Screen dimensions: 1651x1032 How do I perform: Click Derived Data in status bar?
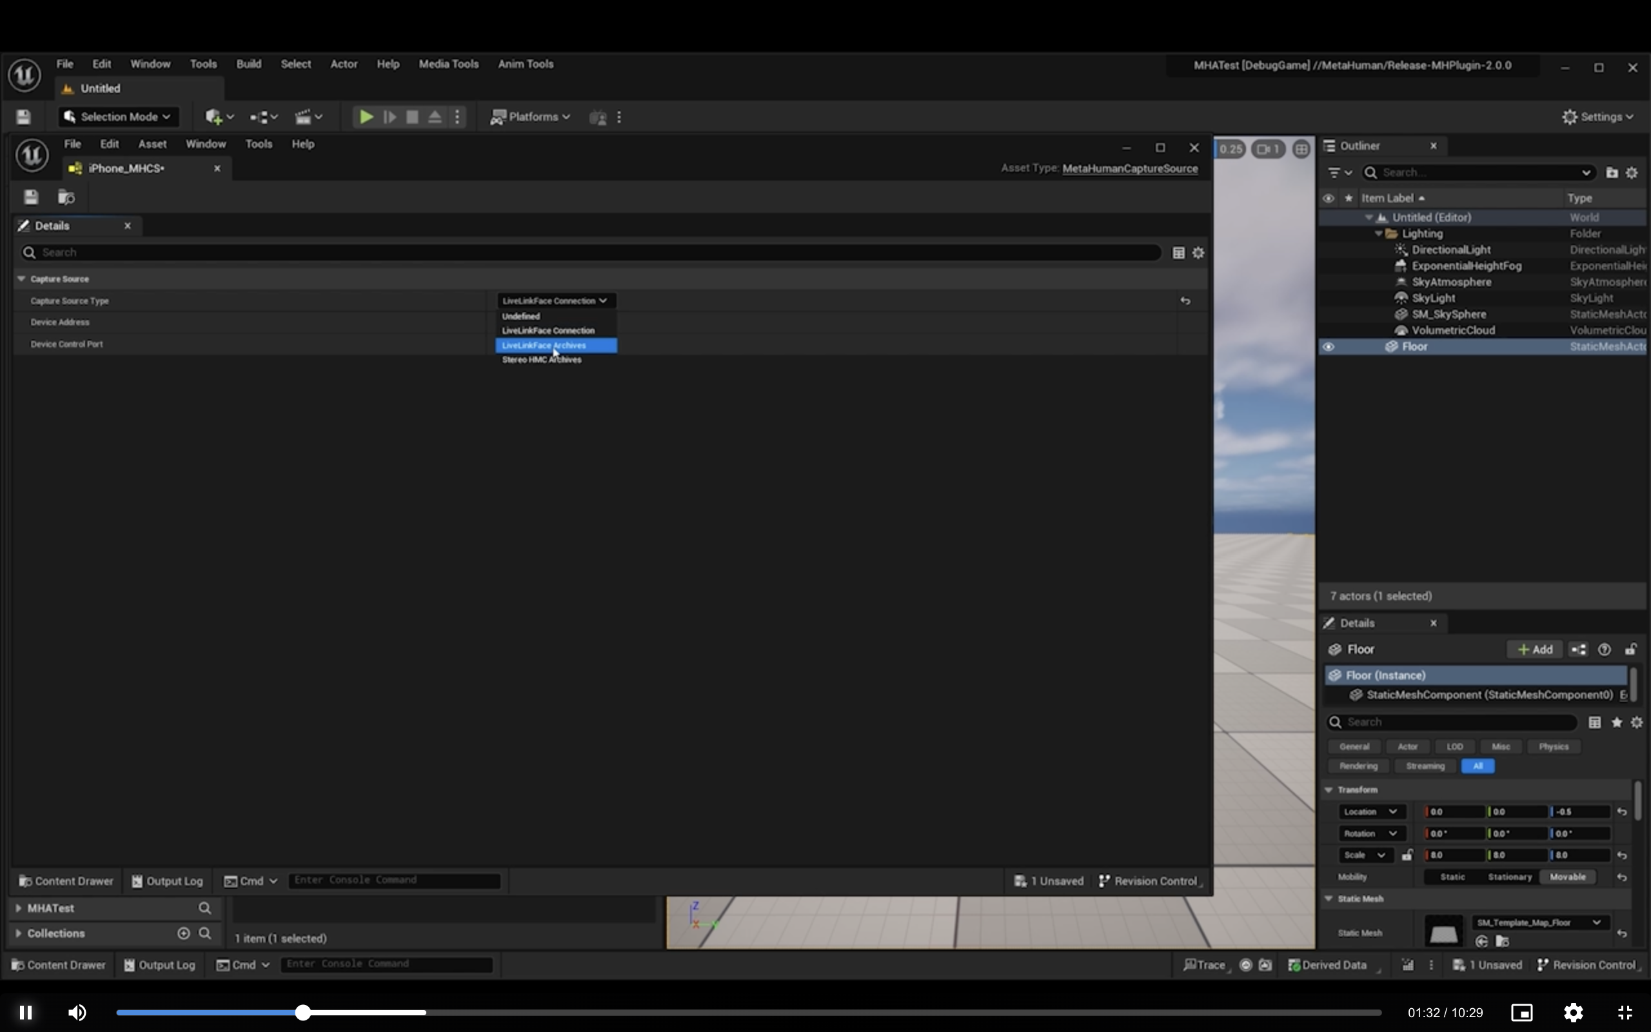pyautogui.click(x=1327, y=964)
